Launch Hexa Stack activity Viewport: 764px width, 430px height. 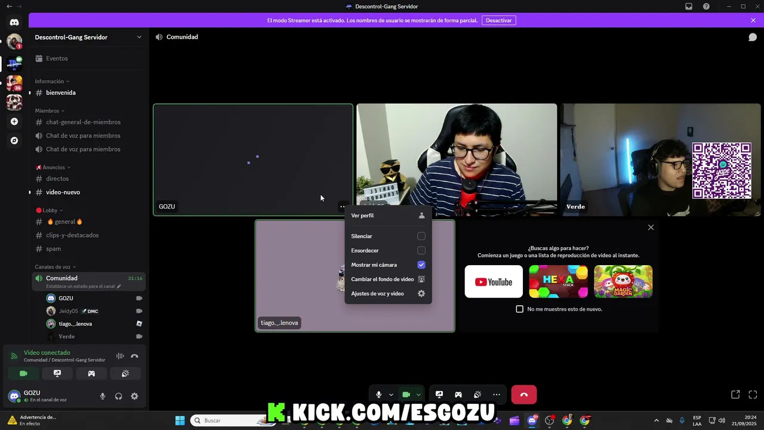point(558,282)
